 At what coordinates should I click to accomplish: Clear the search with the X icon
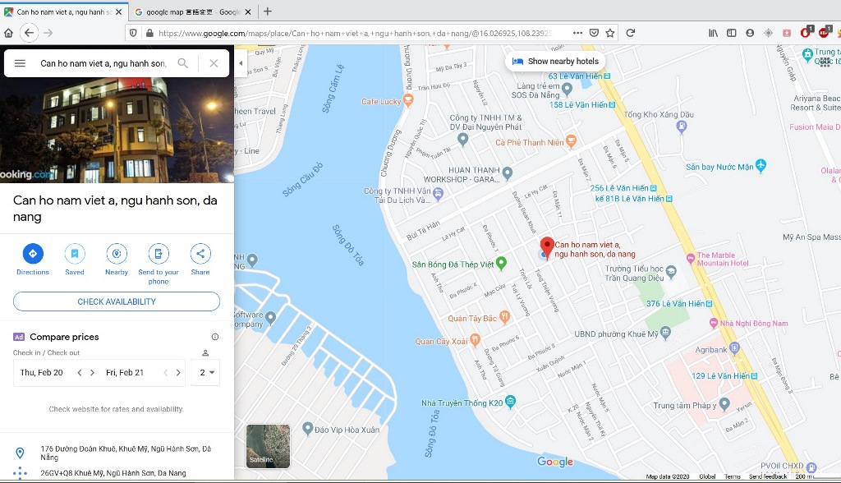point(214,63)
